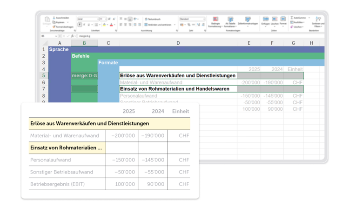Click the red font color swatch
349x207 pixels.
[x=112, y=25]
